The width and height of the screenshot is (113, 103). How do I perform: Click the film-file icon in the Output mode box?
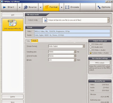[x=45, y=20]
